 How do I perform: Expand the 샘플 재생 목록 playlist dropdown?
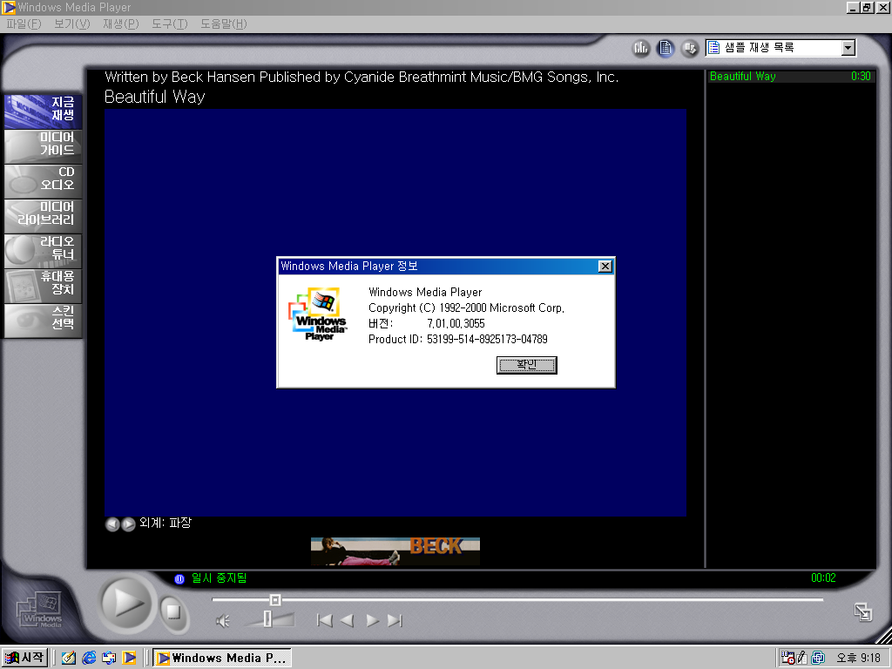click(848, 48)
